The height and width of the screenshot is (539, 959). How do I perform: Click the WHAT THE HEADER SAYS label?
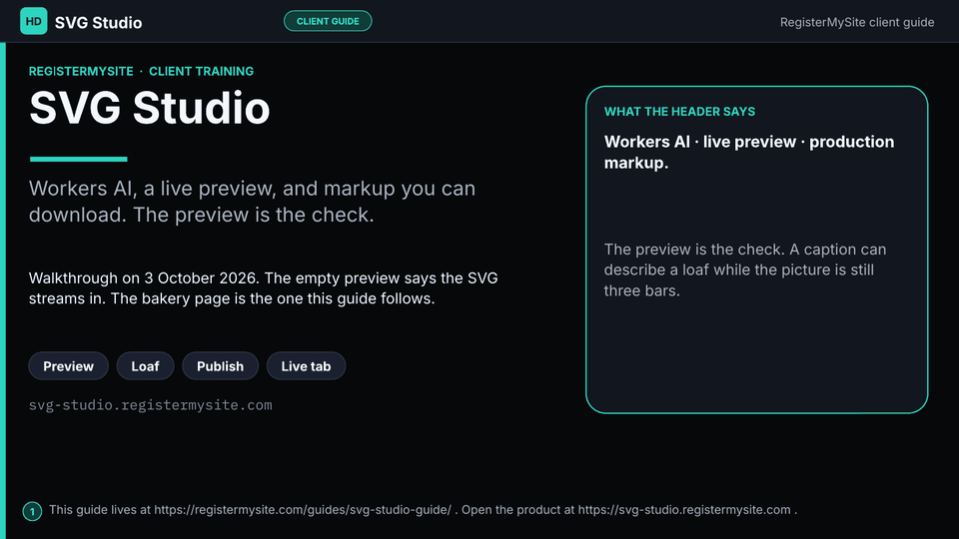coord(679,111)
